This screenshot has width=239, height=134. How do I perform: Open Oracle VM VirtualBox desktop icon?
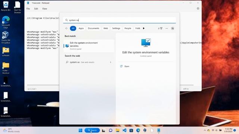[6, 38]
